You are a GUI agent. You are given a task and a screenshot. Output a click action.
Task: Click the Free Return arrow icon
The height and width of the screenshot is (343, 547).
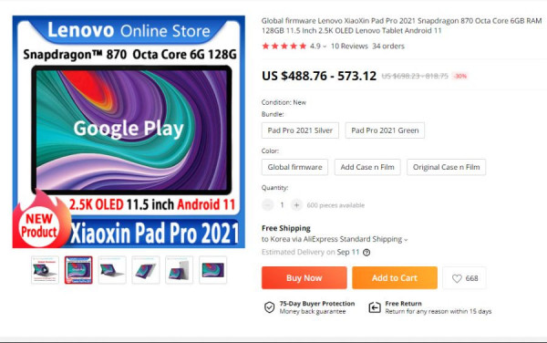tap(375, 307)
